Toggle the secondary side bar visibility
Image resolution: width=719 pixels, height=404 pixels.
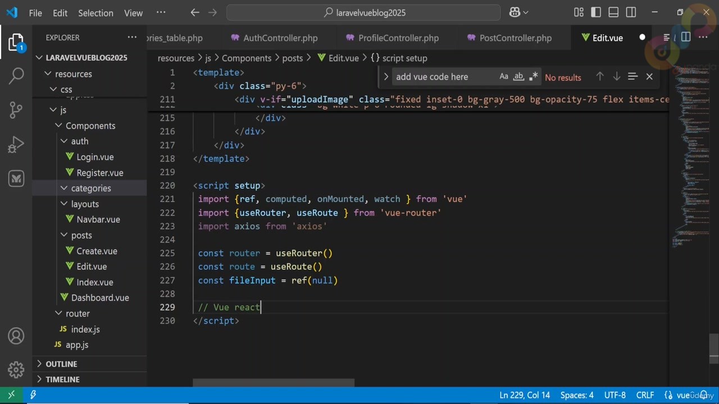(631, 12)
